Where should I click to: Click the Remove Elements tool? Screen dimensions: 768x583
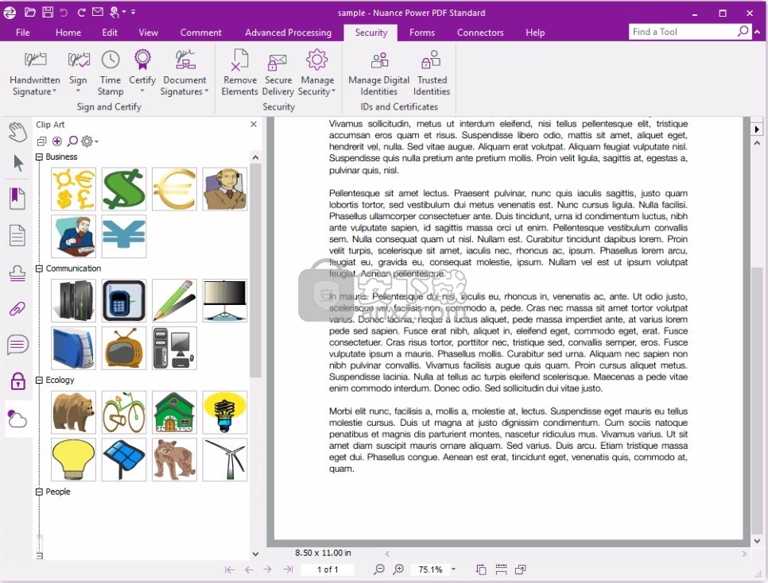pos(239,72)
